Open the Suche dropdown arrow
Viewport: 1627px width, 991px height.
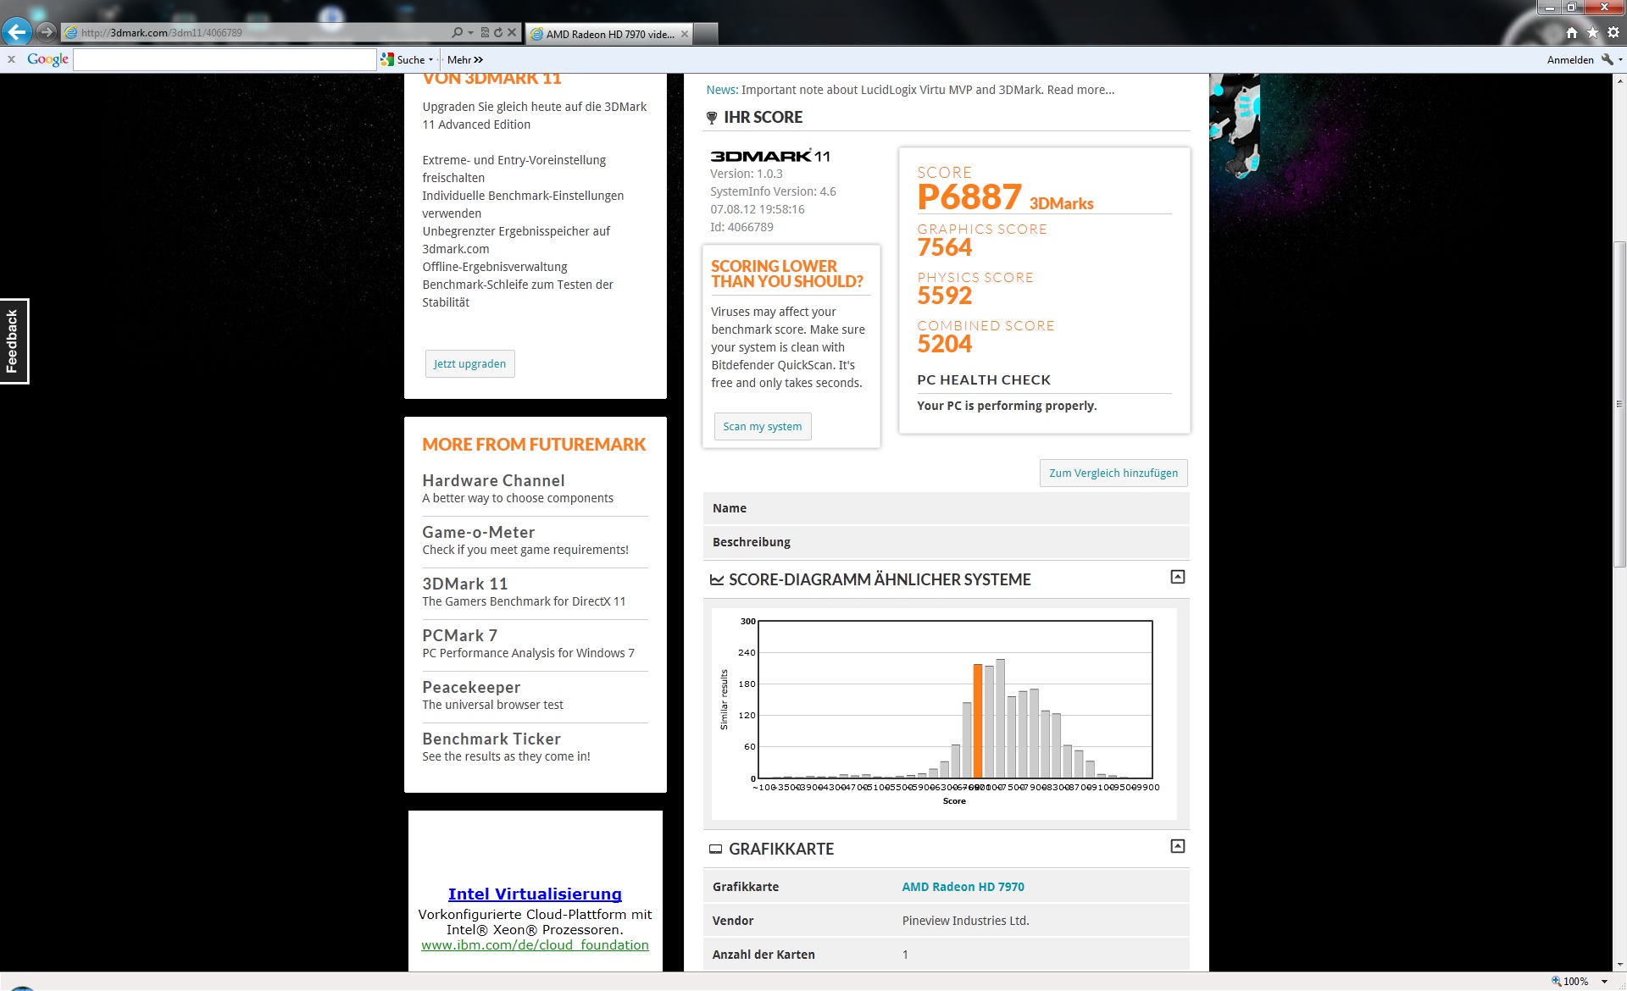tap(431, 59)
